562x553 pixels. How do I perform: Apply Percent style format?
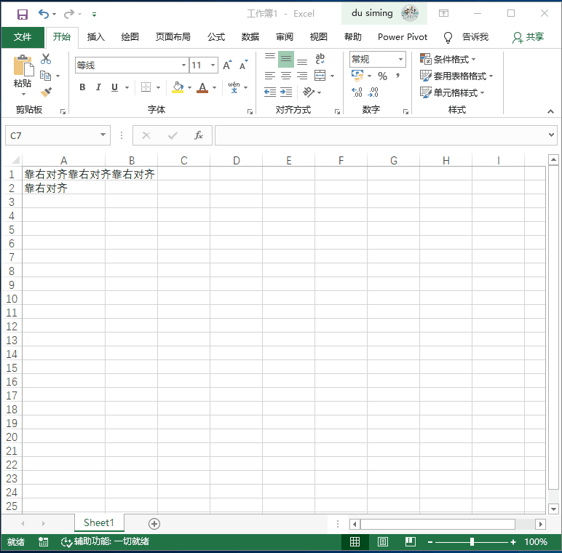(382, 76)
